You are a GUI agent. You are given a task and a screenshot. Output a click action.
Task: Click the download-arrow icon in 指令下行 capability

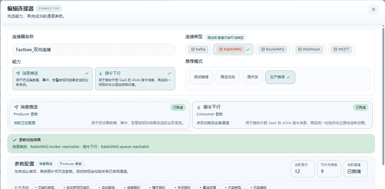(100, 73)
